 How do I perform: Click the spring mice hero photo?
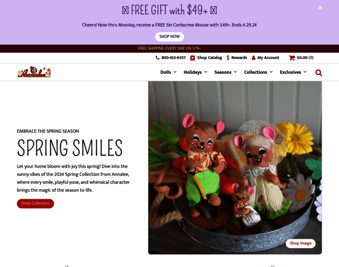[235, 168]
